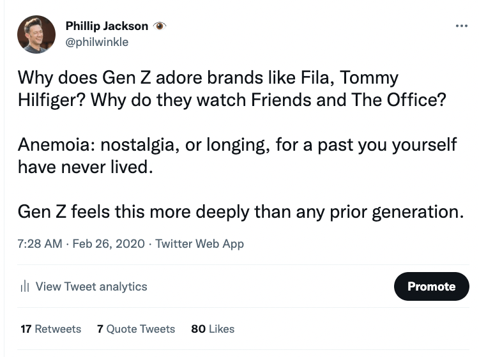Click the bar chart analytics icon
The height and width of the screenshot is (357, 479).
25,287
